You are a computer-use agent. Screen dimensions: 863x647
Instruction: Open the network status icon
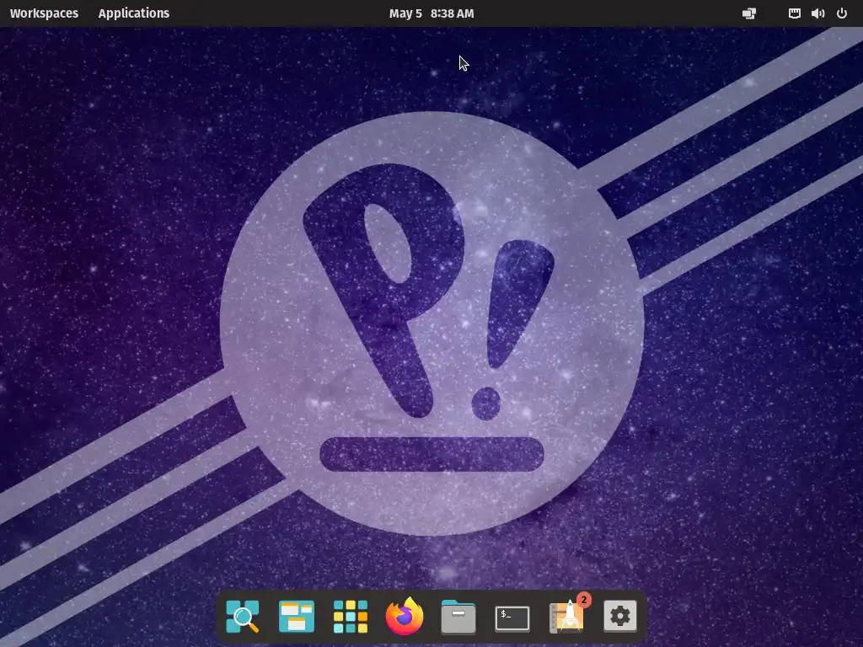pyautogui.click(x=794, y=13)
